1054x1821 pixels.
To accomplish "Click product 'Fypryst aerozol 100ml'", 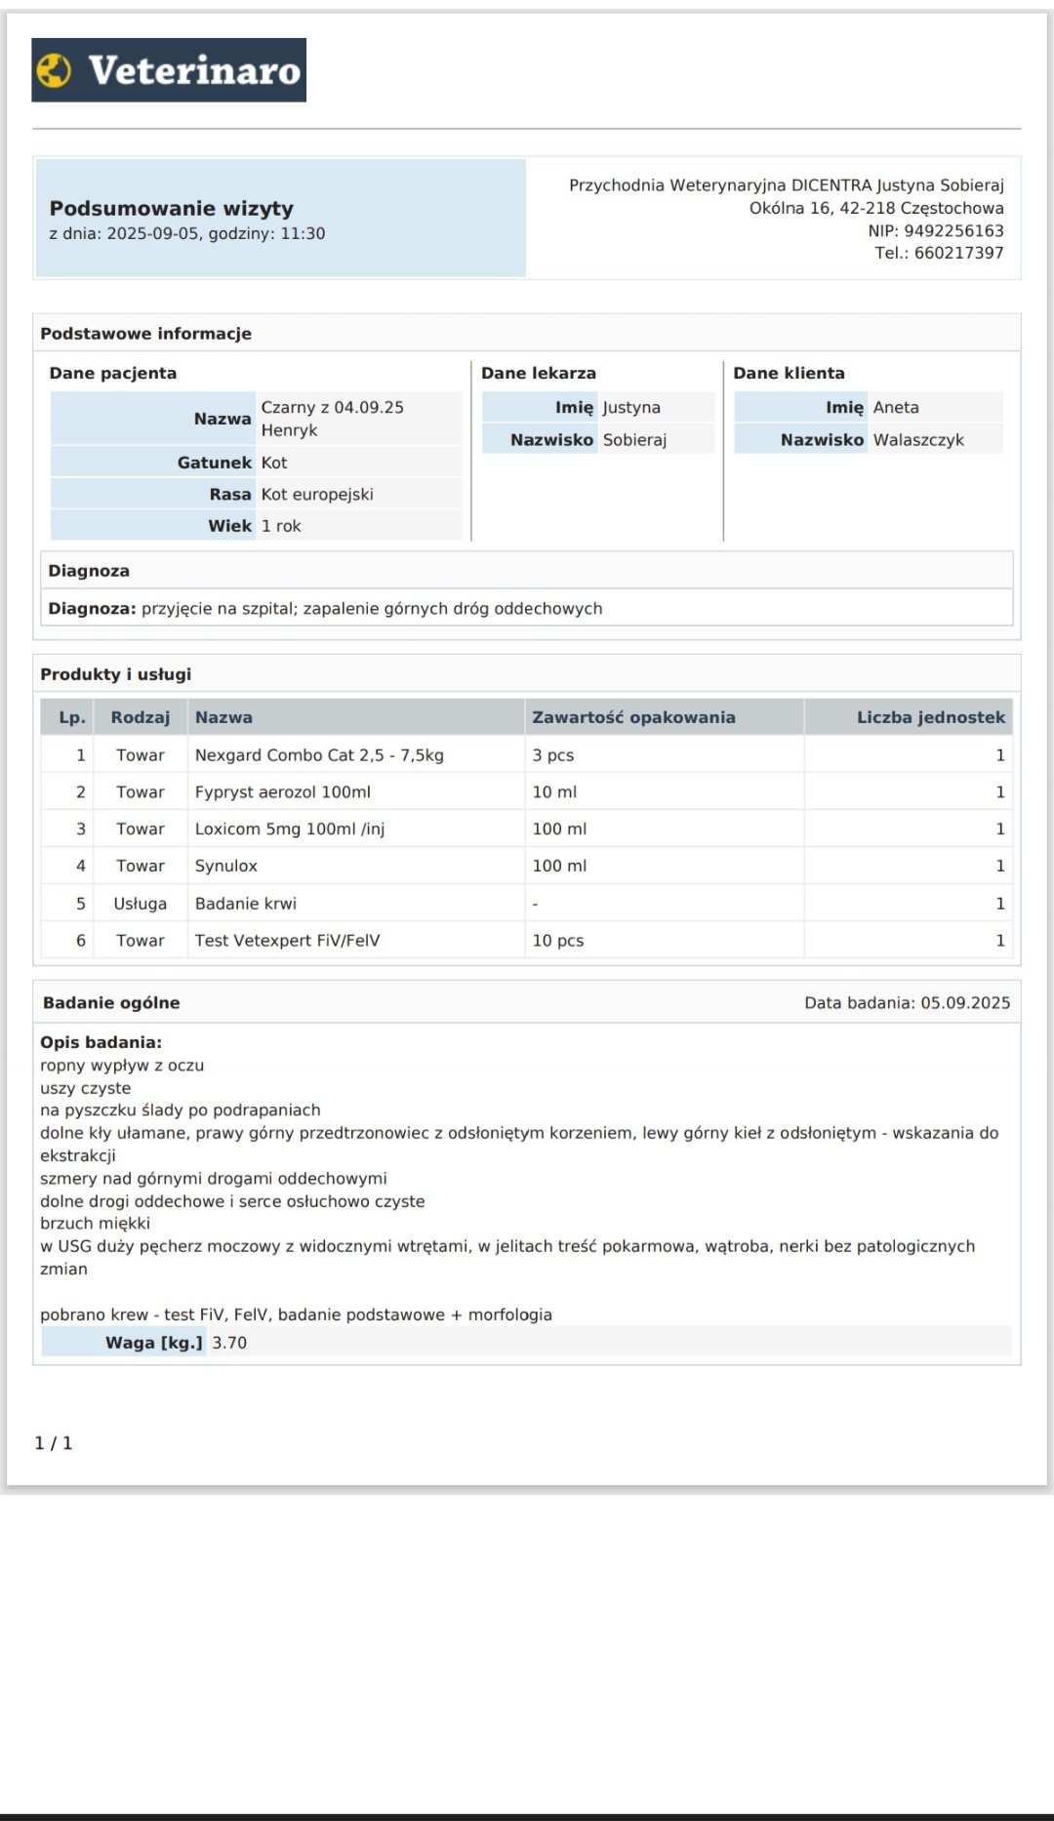I will (x=283, y=792).
